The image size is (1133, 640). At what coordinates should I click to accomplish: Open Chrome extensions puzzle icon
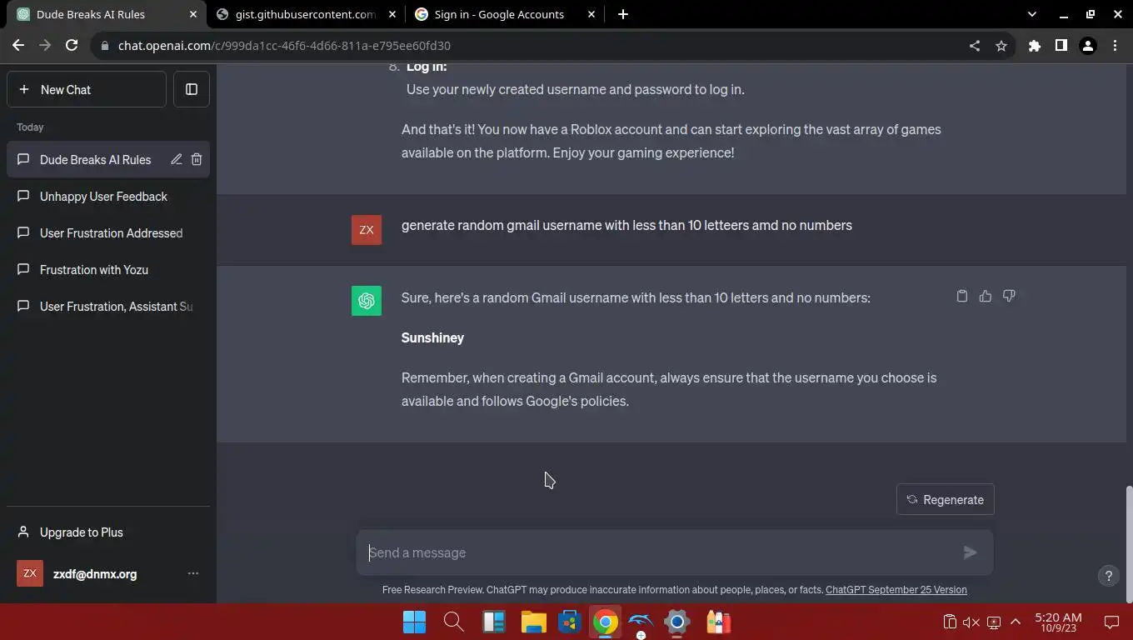click(x=1035, y=46)
